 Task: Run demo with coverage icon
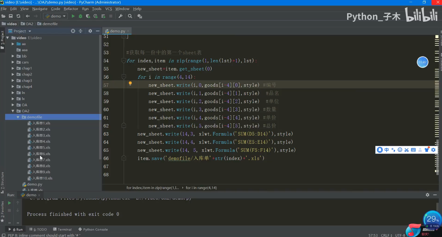pyautogui.click(x=88, y=16)
